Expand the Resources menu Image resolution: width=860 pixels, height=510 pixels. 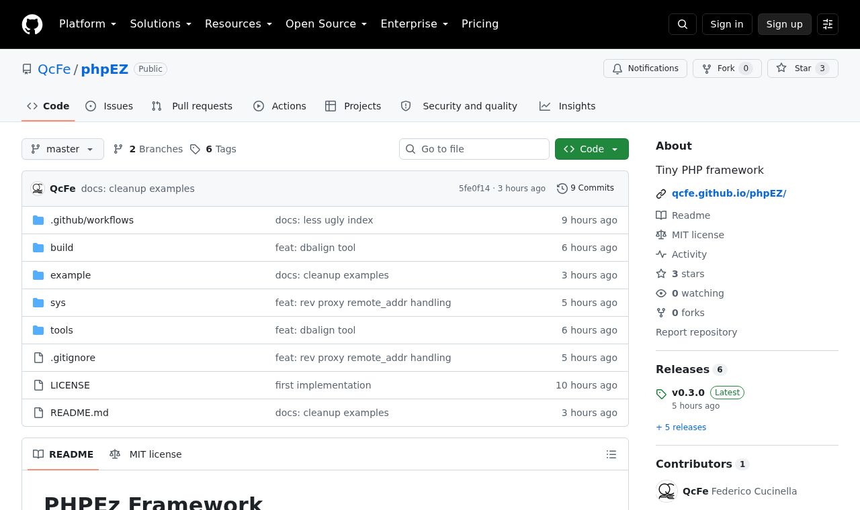coord(239,24)
